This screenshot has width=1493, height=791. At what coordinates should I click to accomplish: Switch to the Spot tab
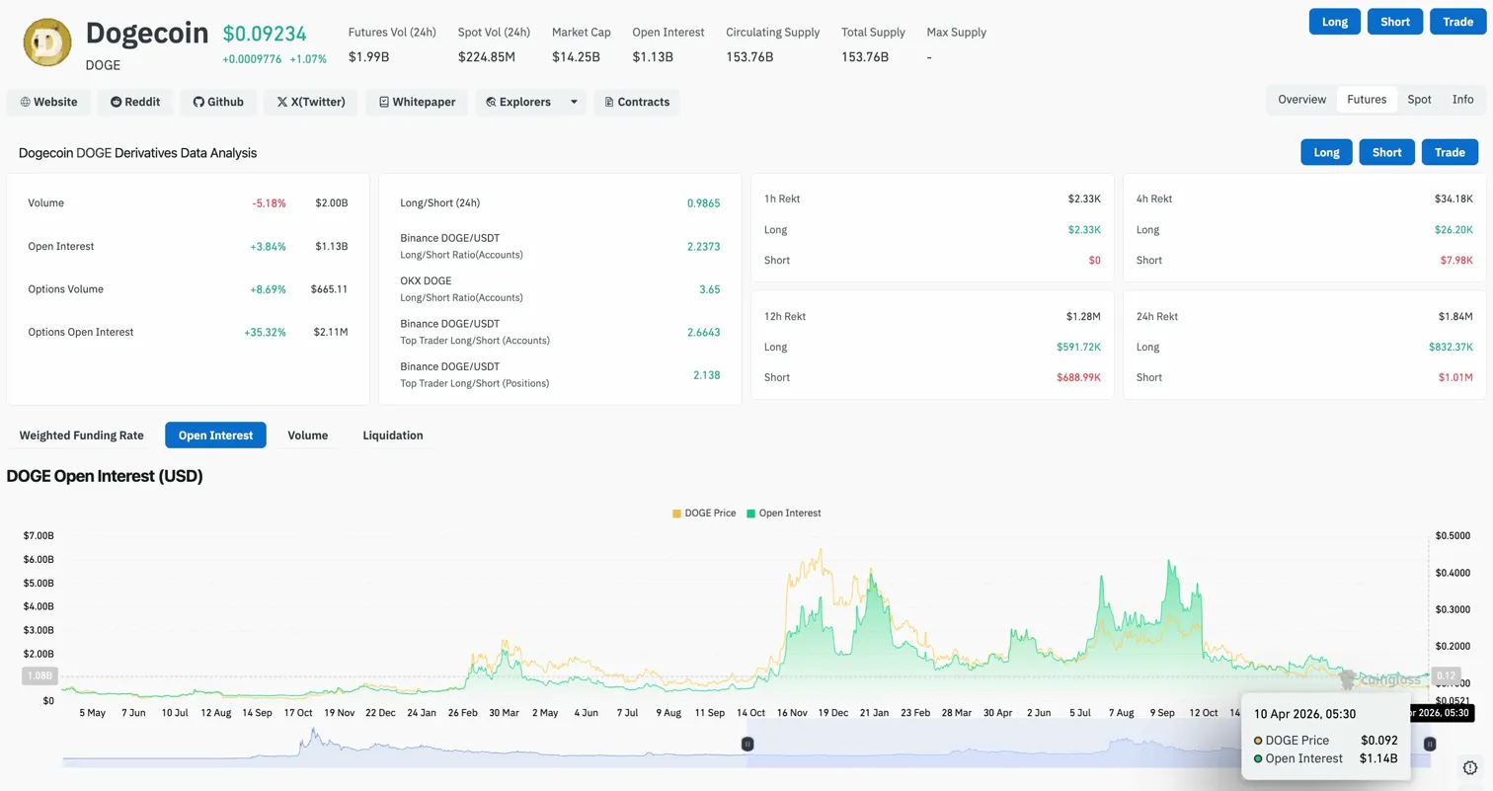[1419, 99]
